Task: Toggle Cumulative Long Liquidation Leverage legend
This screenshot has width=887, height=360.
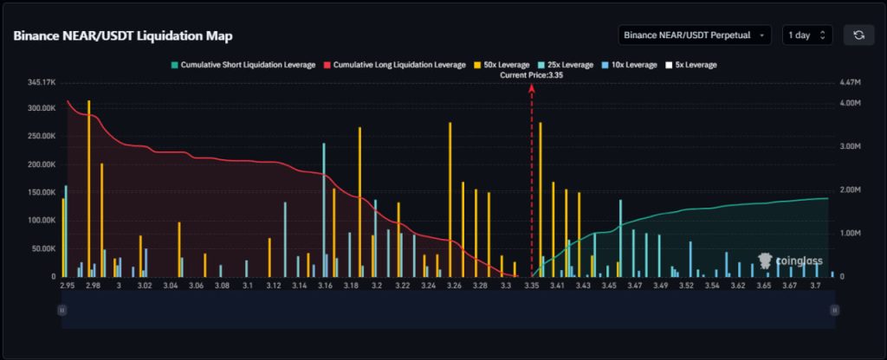Action: (394, 65)
